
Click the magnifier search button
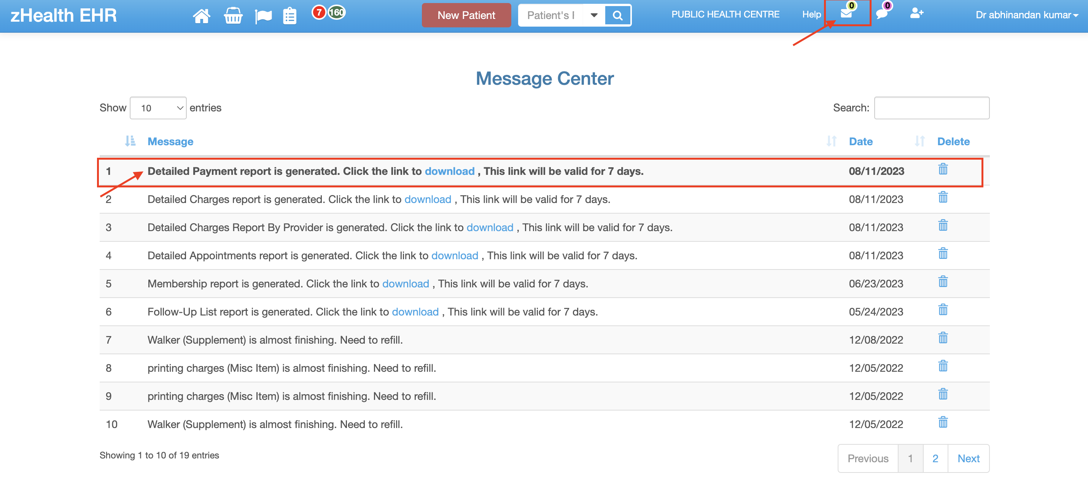[617, 16]
